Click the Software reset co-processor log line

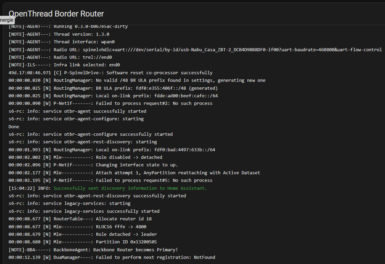(x=110, y=73)
